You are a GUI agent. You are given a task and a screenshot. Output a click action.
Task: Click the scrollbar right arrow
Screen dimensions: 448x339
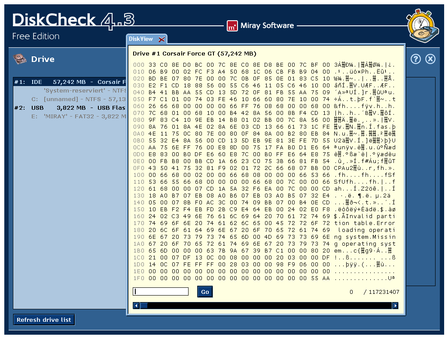(x=395, y=305)
